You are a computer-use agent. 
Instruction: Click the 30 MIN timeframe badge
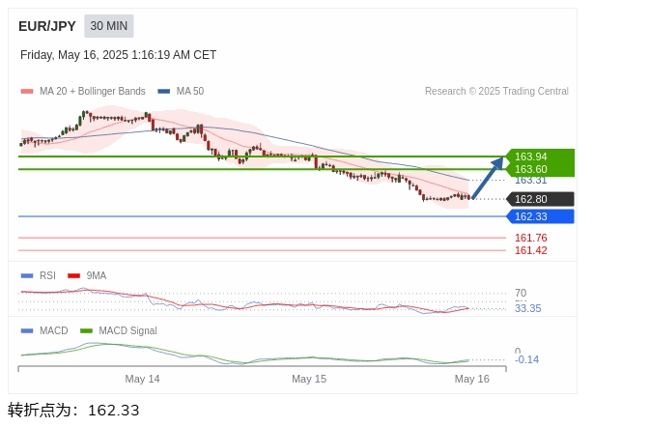click(x=109, y=26)
